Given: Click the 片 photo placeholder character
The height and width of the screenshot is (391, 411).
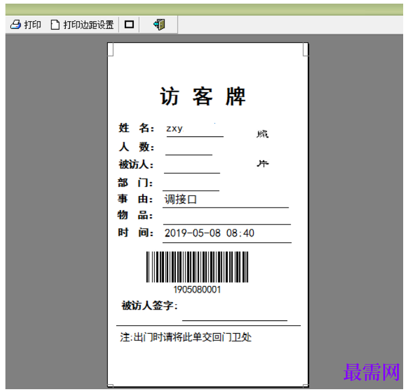Looking at the screenshot, I should pyautogui.click(x=263, y=164).
